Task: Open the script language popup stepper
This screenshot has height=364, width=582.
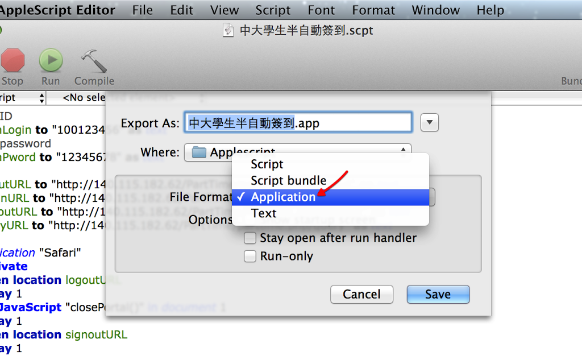Action: (41, 98)
